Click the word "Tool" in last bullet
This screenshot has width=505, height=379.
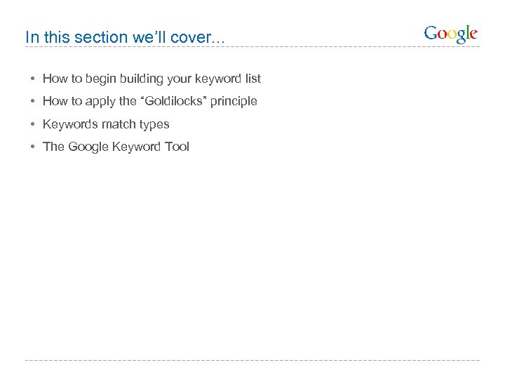177,147
